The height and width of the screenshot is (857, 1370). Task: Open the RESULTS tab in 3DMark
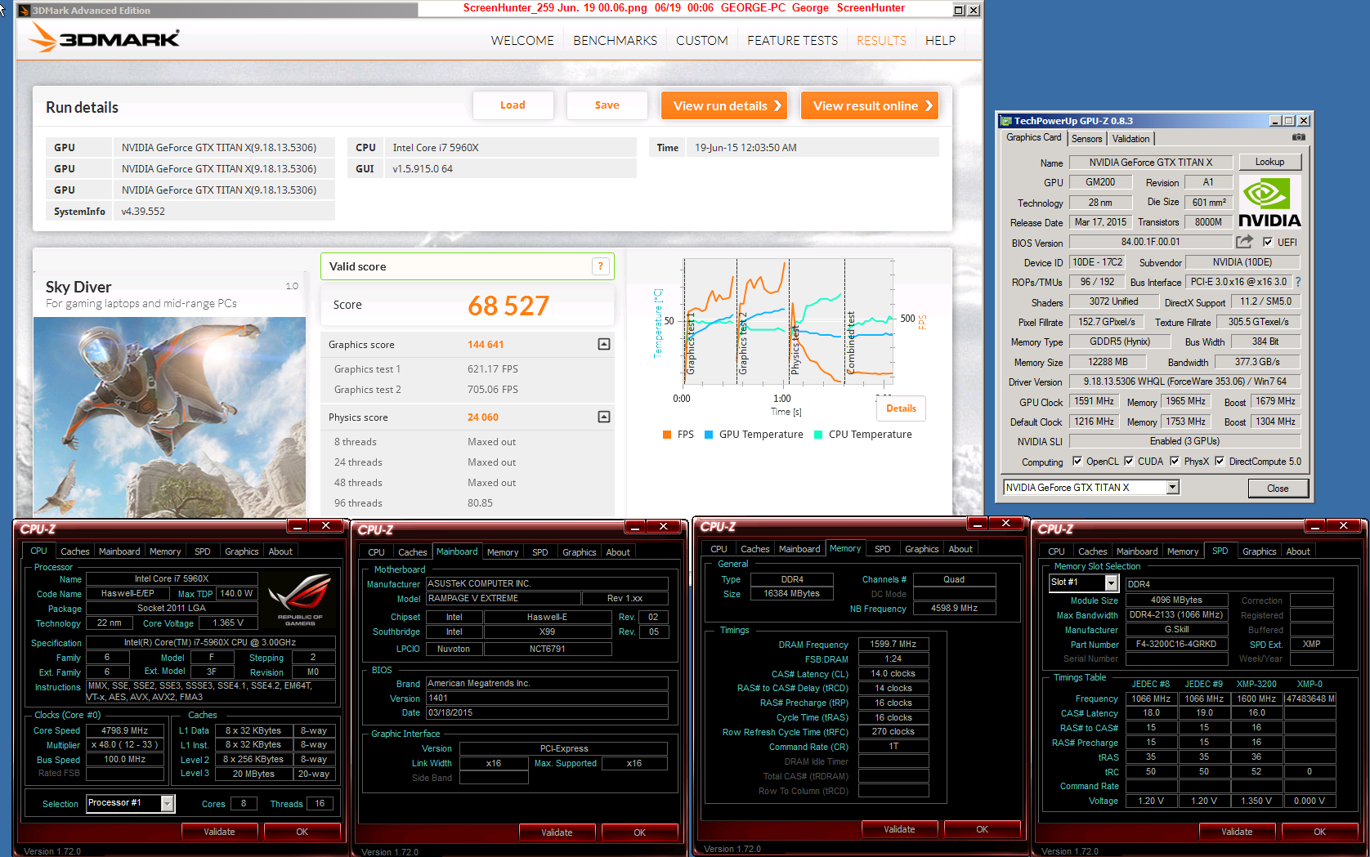pyautogui.click(x=881, y=41)
